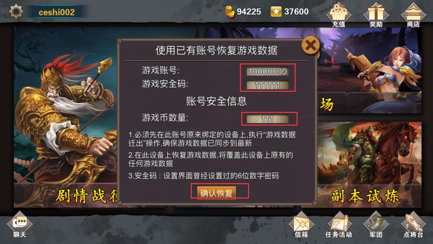The height and width of the screenshot is (244, 433).
Task: Open the 副本试炼 dungeon trial banner
Action: tap(370, 165)
